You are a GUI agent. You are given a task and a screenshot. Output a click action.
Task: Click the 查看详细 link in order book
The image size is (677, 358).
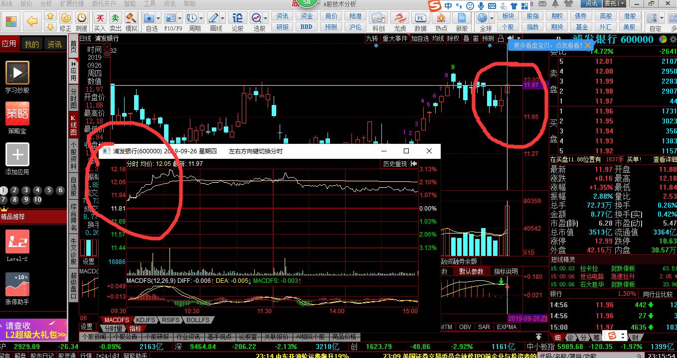[665, 159]
